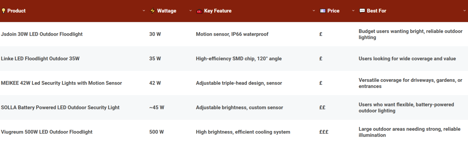
Task: Click the speech bubble icon beside Best For
Action: tap(362, 11)
